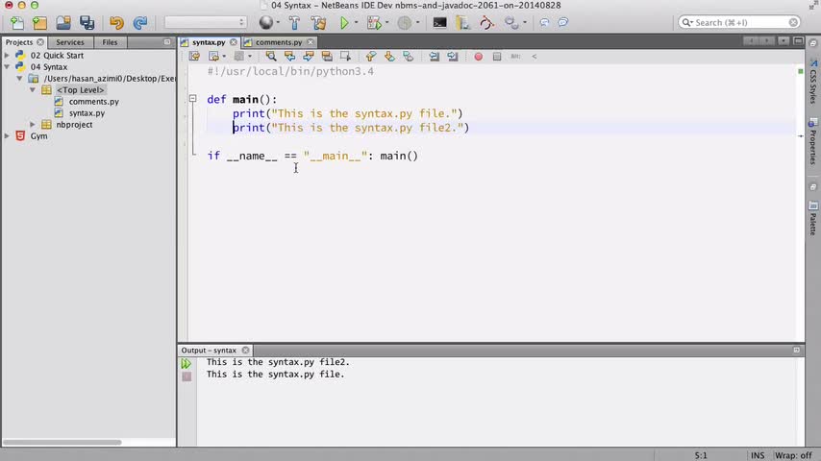Toggle Bookmark in editor toolbar
Image resolution: width=821 pixels, height=461 pixels.
click(408, 56)
